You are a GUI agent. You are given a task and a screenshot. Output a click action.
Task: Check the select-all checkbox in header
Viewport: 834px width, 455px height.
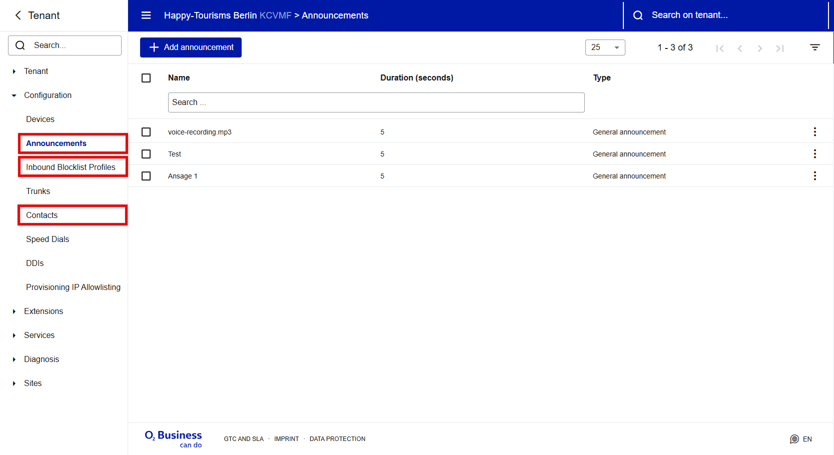[x=146, y=78]
